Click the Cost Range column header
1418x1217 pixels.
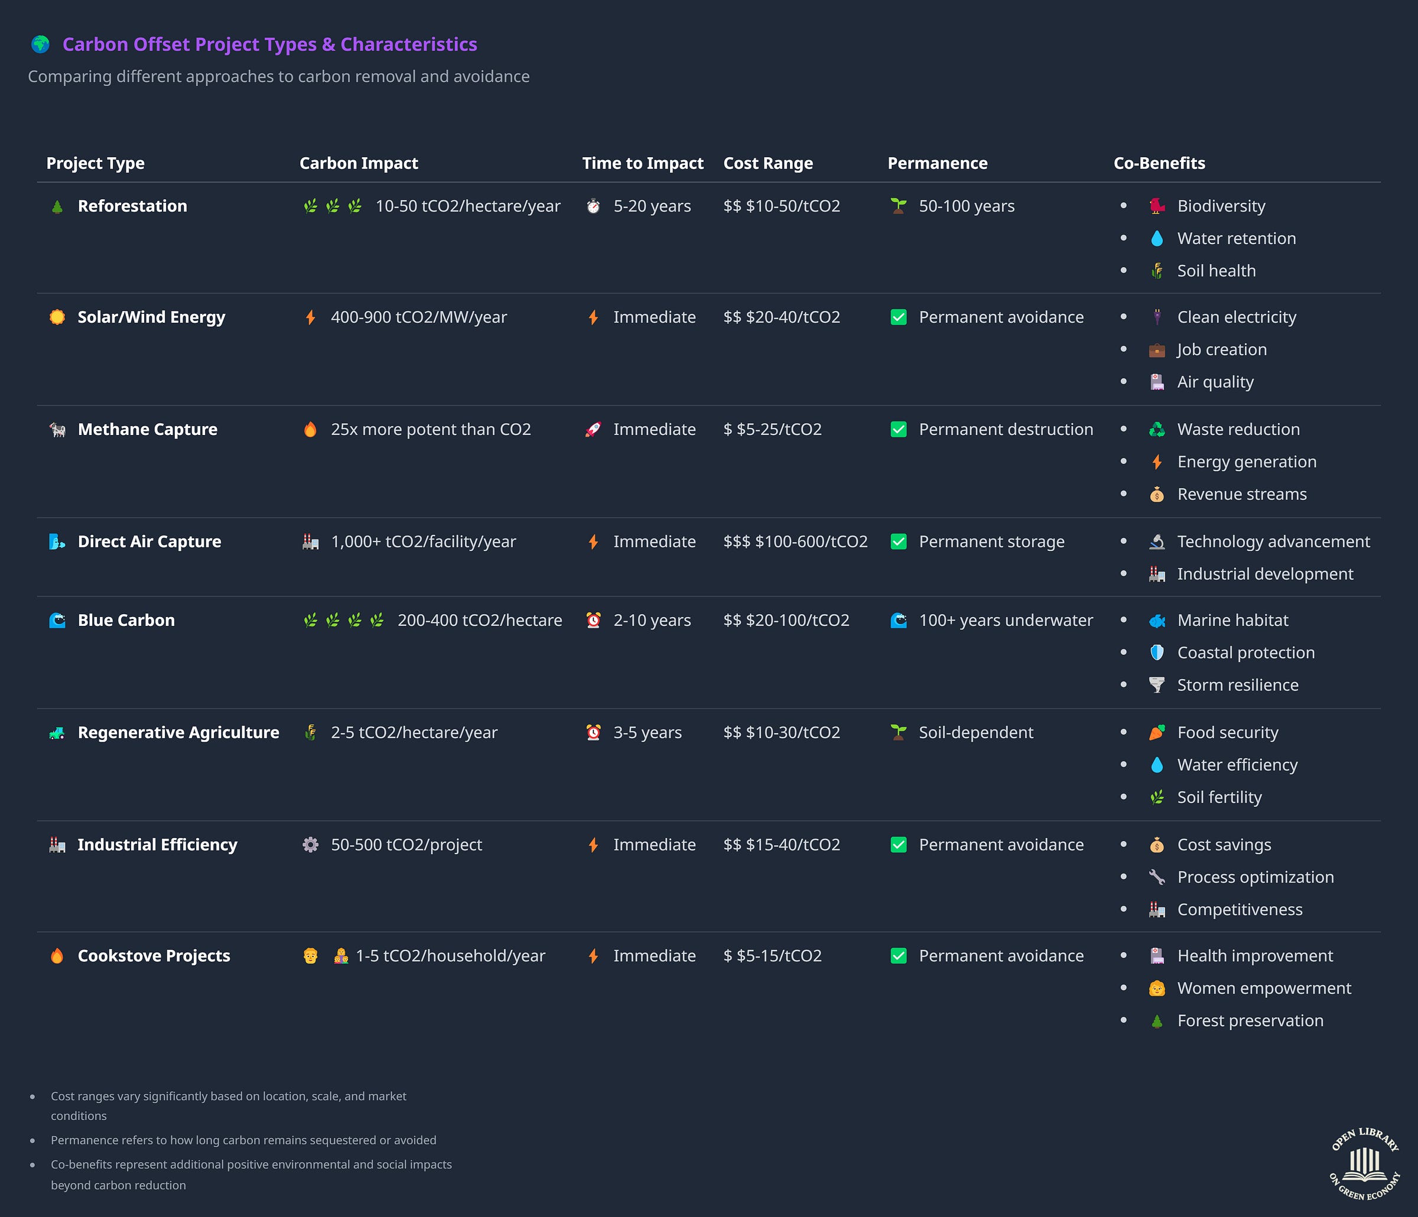tap(768, 164)
